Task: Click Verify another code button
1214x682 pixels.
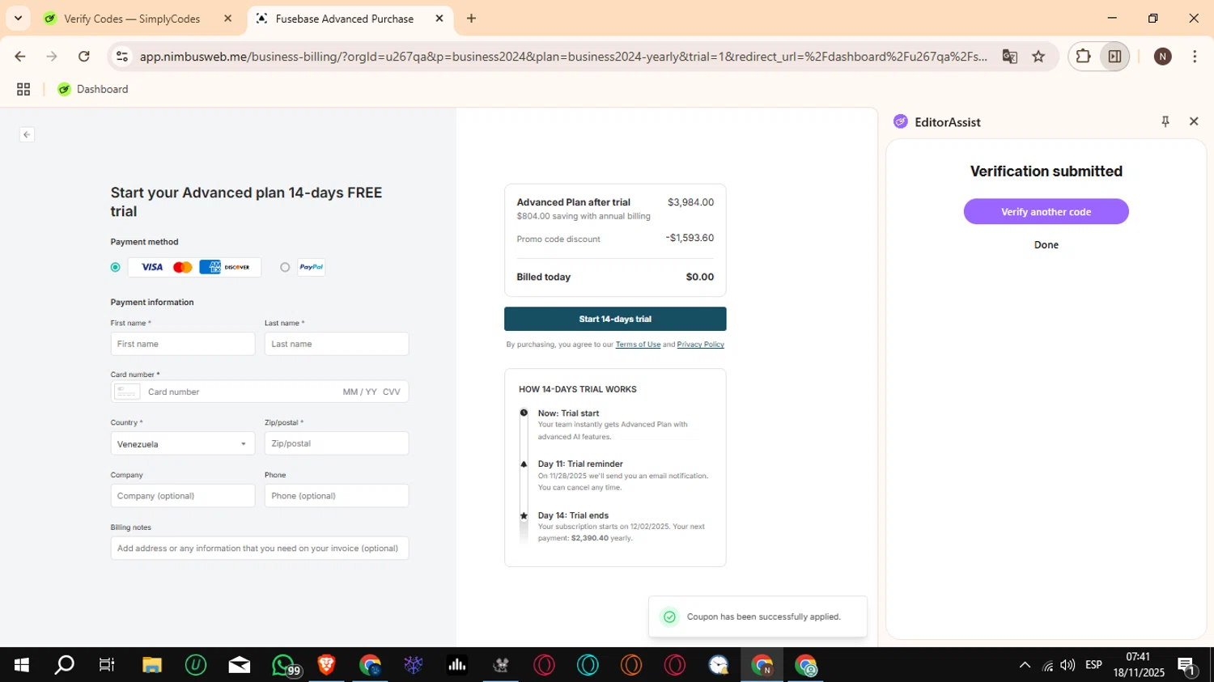Action: tap(1046, 212)
